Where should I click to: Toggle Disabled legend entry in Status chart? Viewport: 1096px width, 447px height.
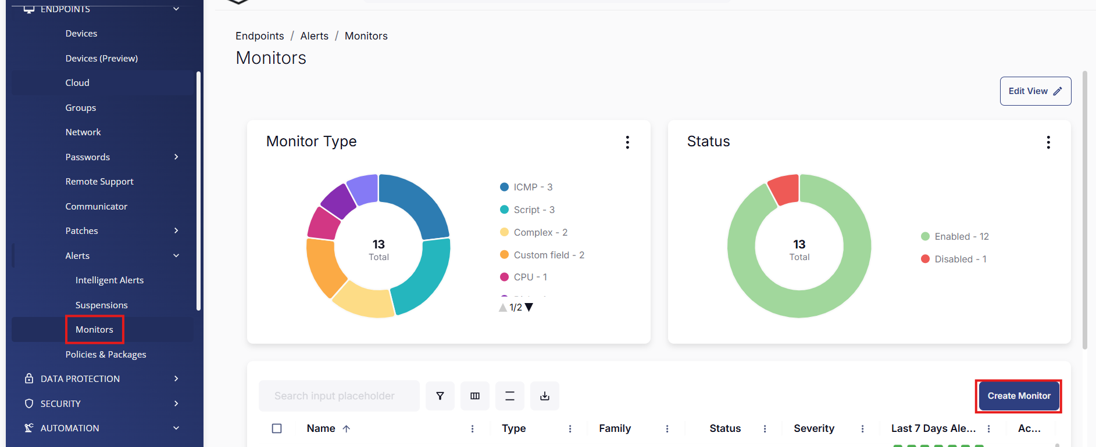(954, 259)
